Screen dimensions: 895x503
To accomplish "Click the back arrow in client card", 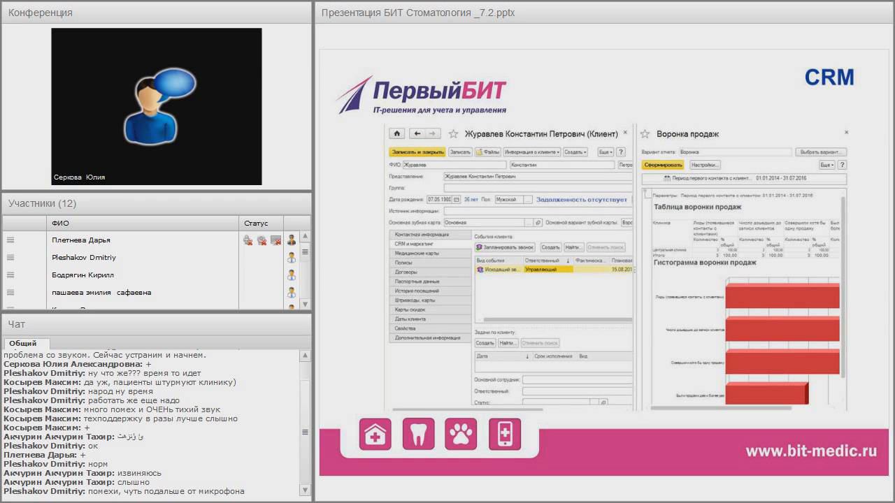I will click(x=417, y=133).
